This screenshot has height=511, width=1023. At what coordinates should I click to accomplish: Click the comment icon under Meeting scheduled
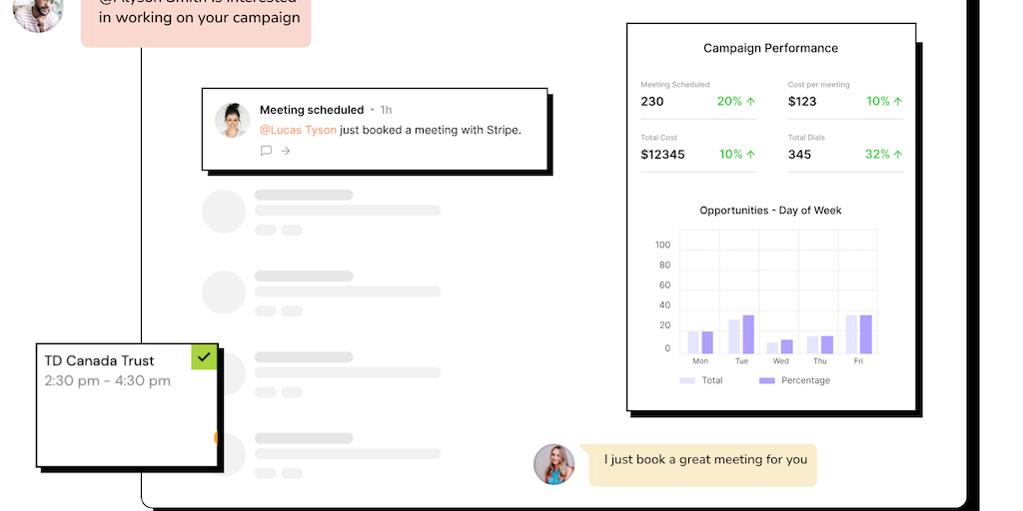click(266, 151)
